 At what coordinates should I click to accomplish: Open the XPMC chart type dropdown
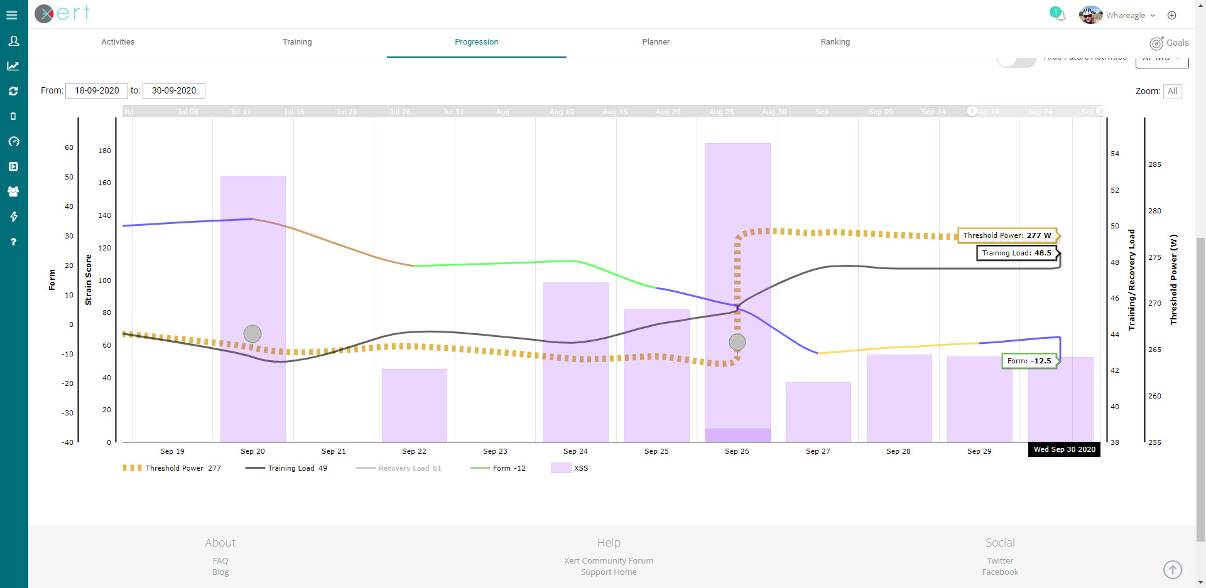point(1161,58)
